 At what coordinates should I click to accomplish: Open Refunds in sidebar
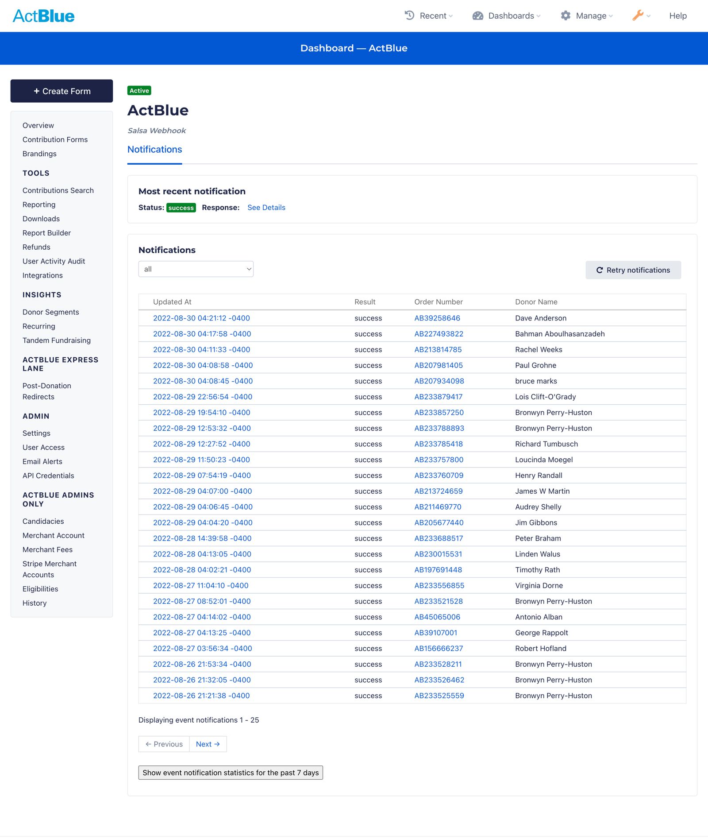pyautogui.click(x=36, y=247)
